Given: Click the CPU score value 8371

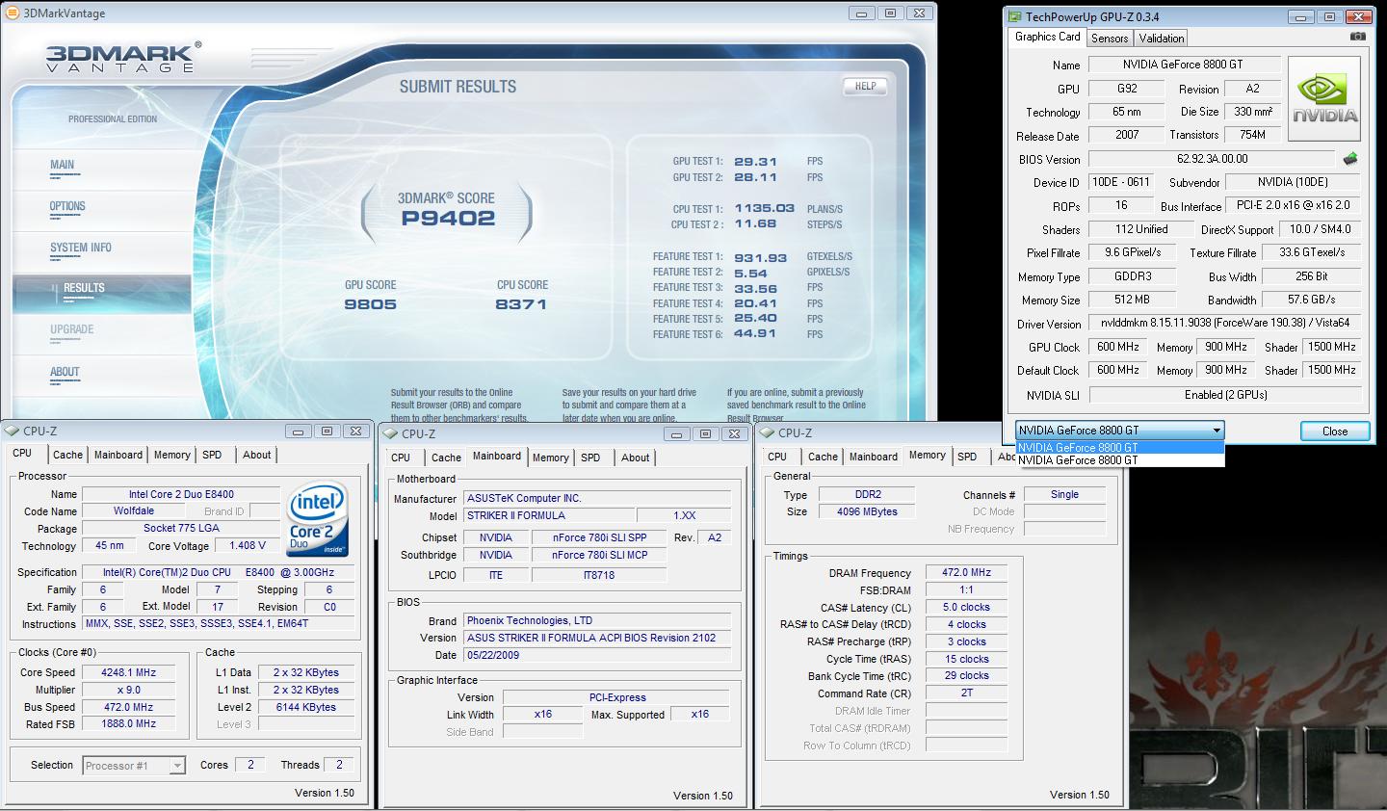Looking at the screenshot, I should pyautogui.click(x=521, y=304).
